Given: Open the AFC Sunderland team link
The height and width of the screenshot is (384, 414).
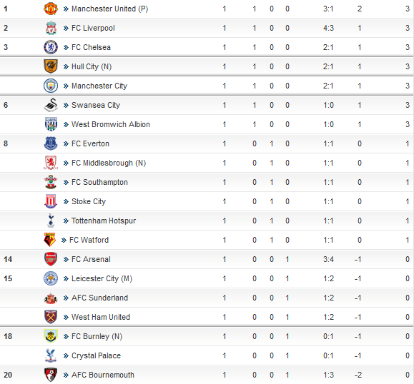Looking at the screenshot, I should click(x=99, y=298).
